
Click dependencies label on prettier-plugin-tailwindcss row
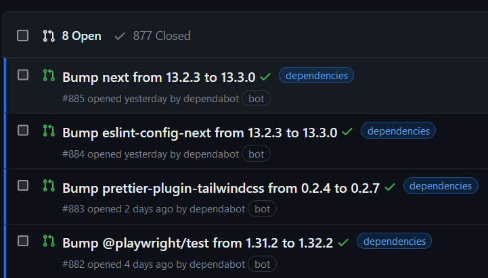[x=441, y=186]
